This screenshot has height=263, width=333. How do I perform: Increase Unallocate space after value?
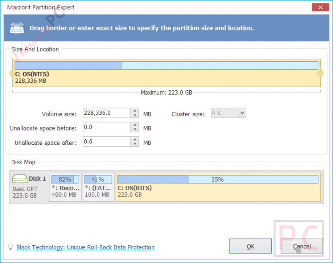pos(135,139)
